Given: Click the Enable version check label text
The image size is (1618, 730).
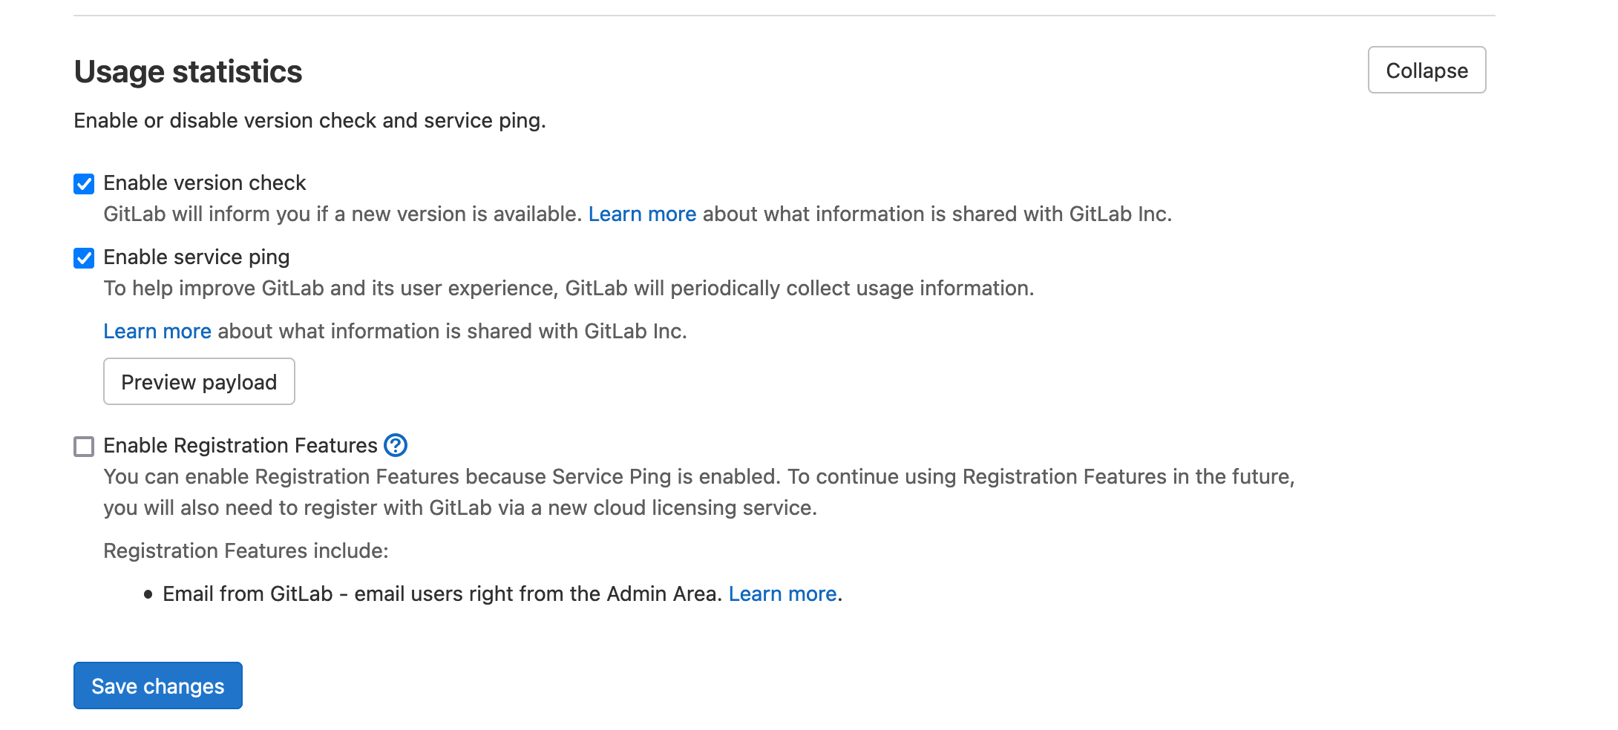Looking at the screenshot, I should click(205, 182).
